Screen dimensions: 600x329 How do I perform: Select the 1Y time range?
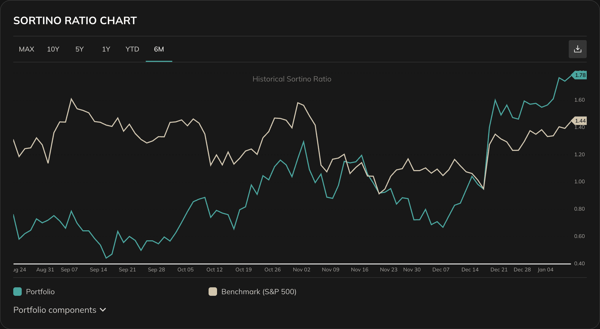(x=106, y=49)
